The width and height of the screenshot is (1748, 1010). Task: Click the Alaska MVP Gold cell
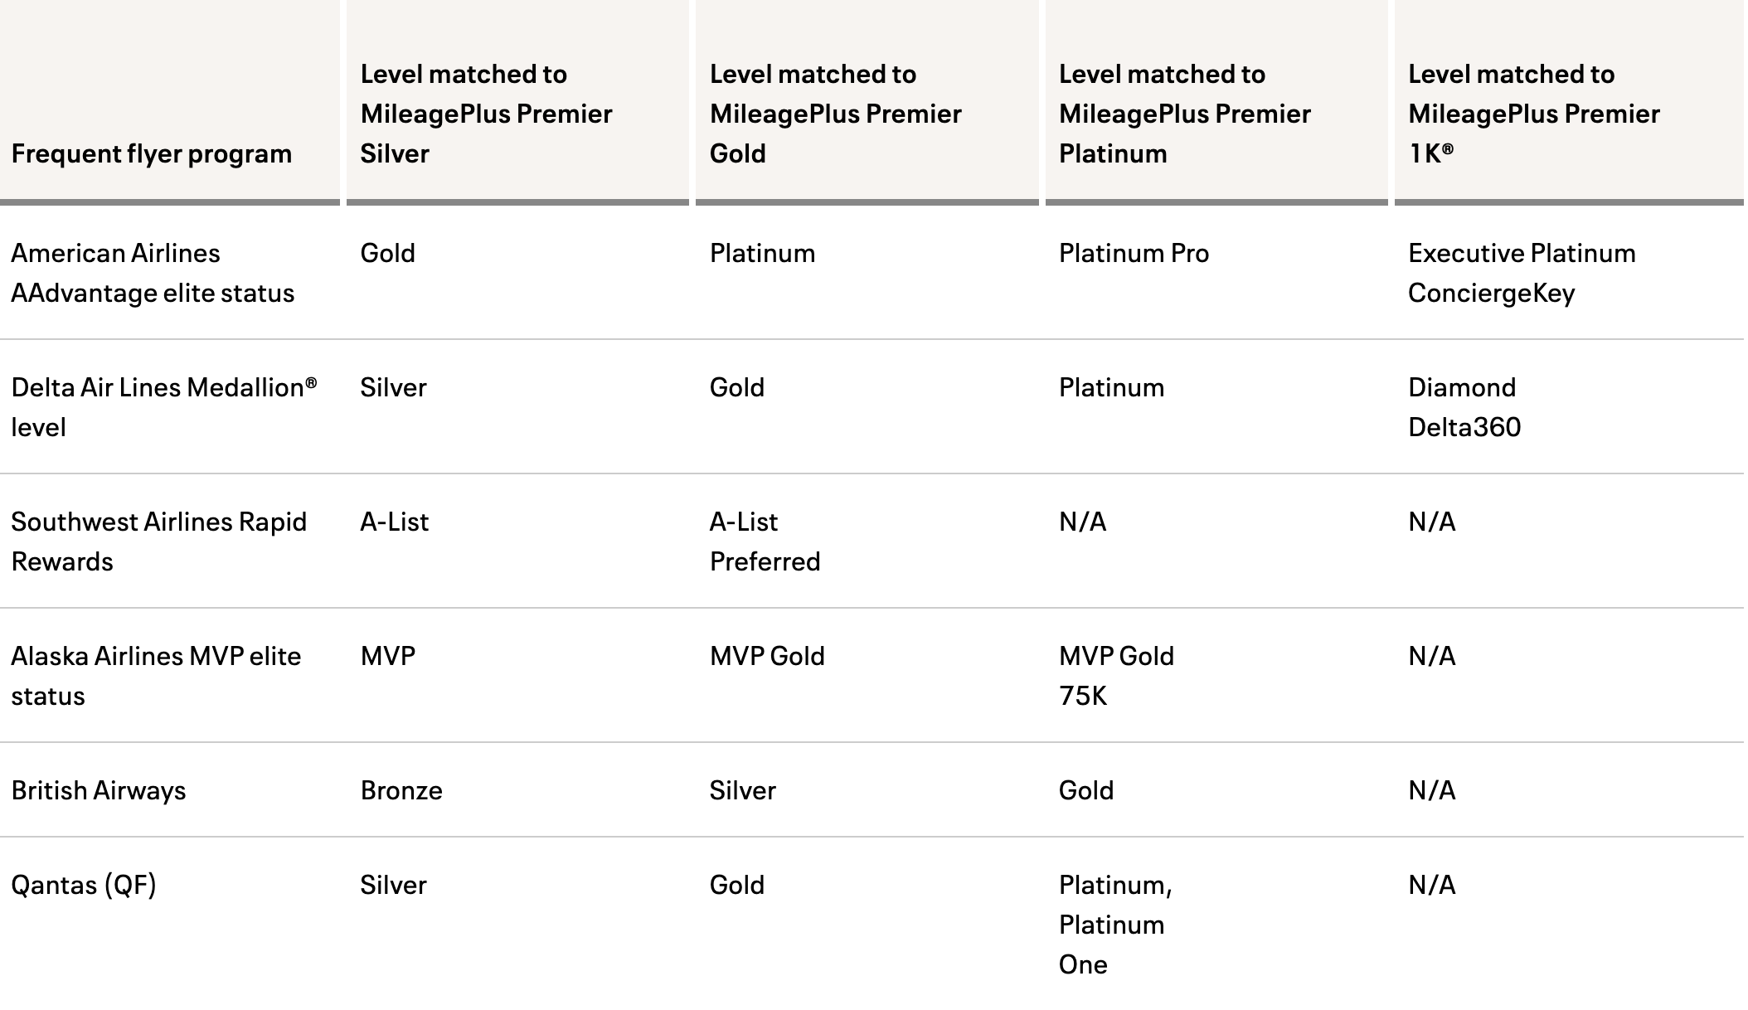tap(767, 656)
